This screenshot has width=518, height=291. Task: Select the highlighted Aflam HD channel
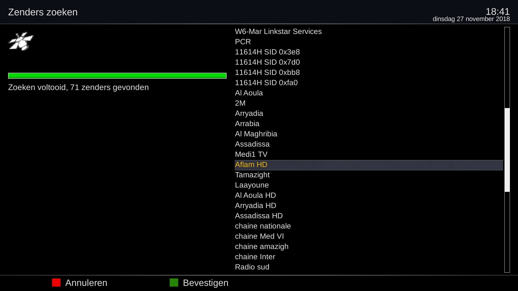coord(251,165)
